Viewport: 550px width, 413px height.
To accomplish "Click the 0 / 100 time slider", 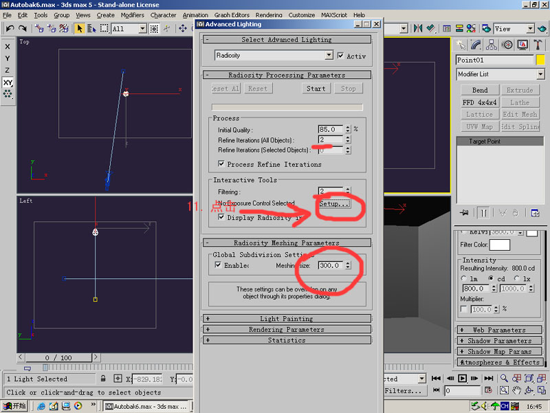I will pos(58,357).
